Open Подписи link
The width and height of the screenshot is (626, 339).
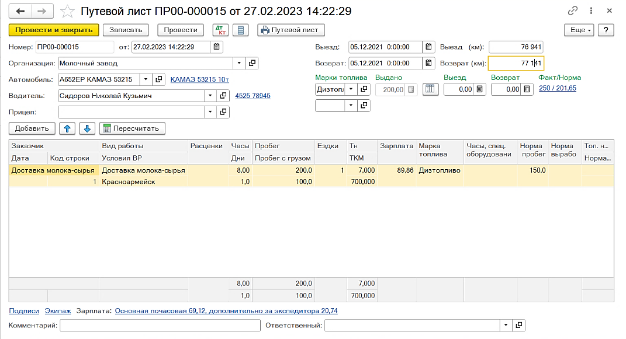pos(24,311)
